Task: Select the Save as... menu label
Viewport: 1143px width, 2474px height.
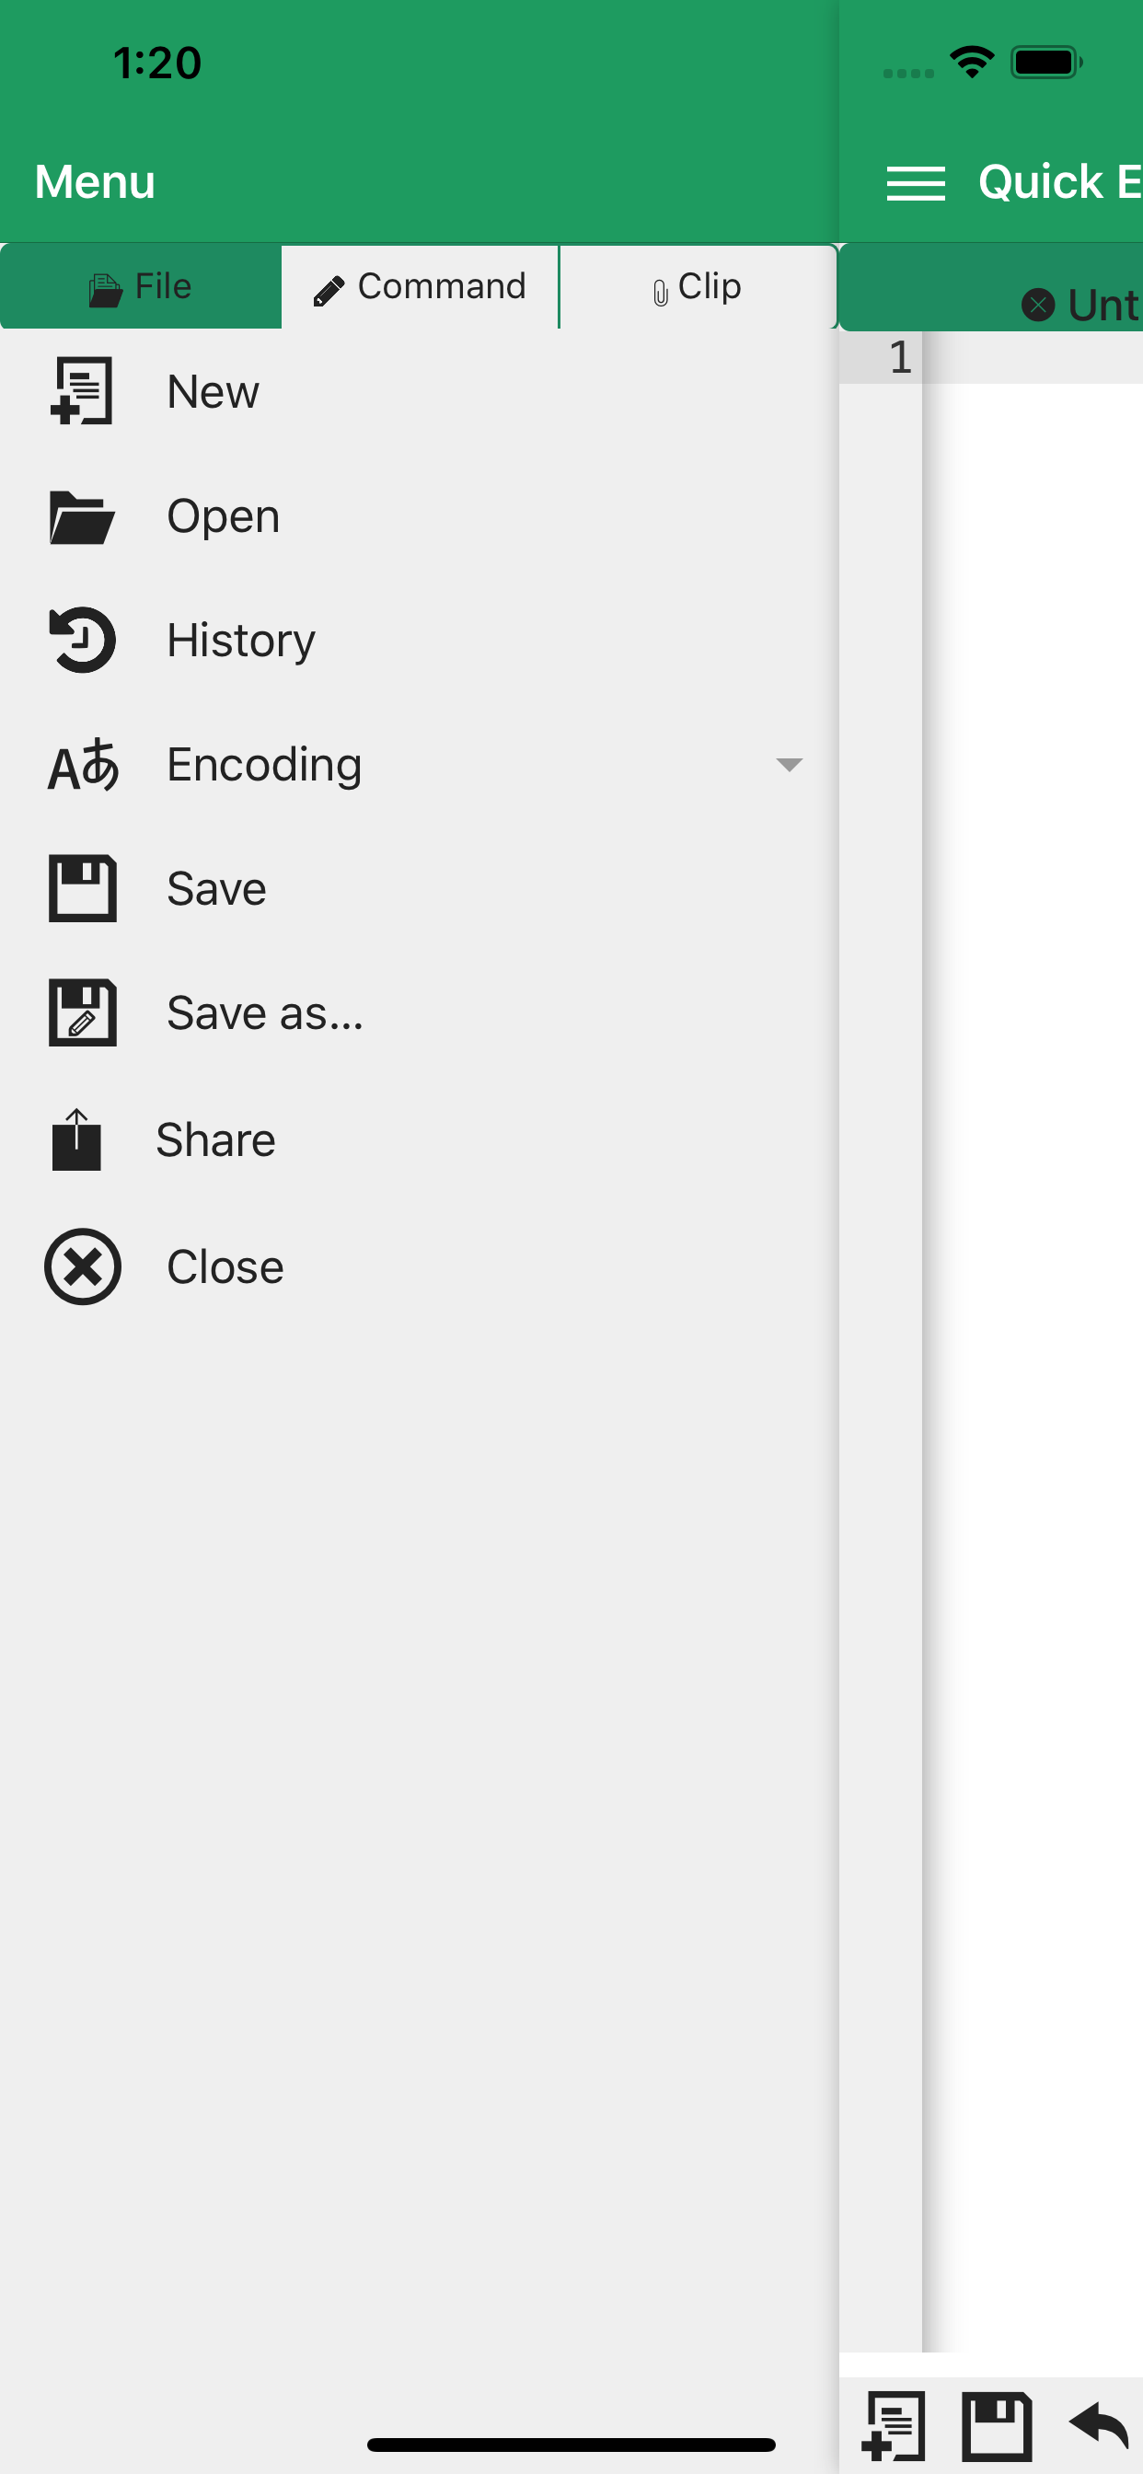Action: click(265, 1013)
